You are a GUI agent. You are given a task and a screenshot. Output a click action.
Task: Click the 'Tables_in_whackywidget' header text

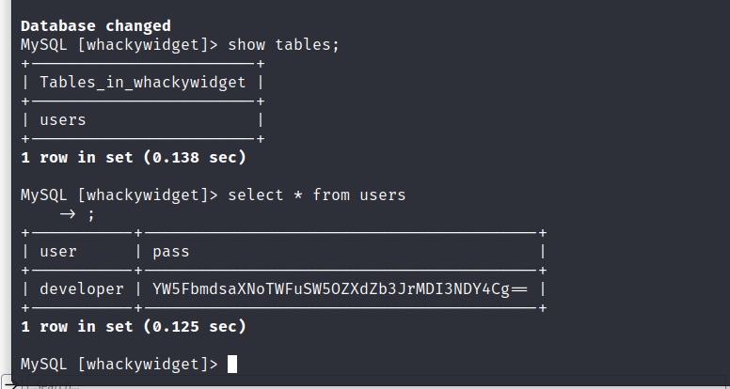click(142, 83)
